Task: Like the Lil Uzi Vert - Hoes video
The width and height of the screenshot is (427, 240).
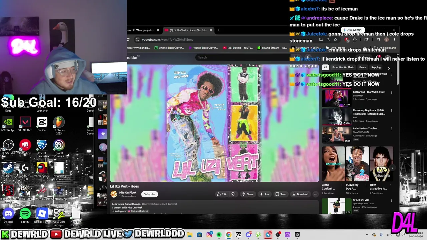Action: coord(222,194)
